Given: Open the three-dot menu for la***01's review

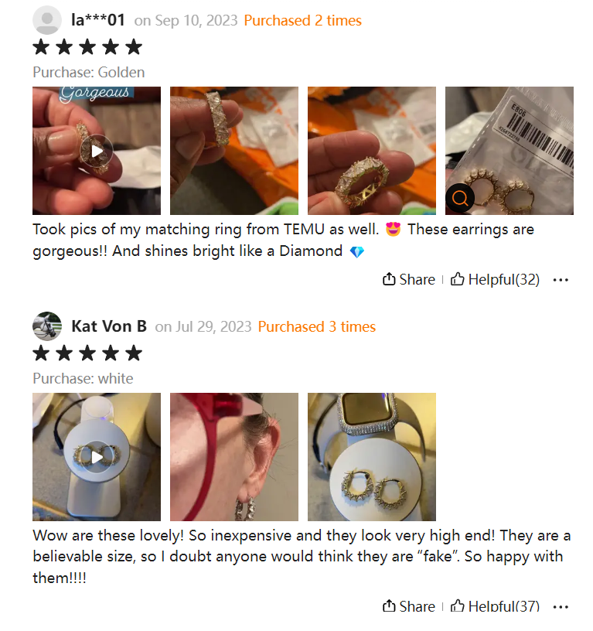Looking at the screenshot, I should click(x=561, y=280).
